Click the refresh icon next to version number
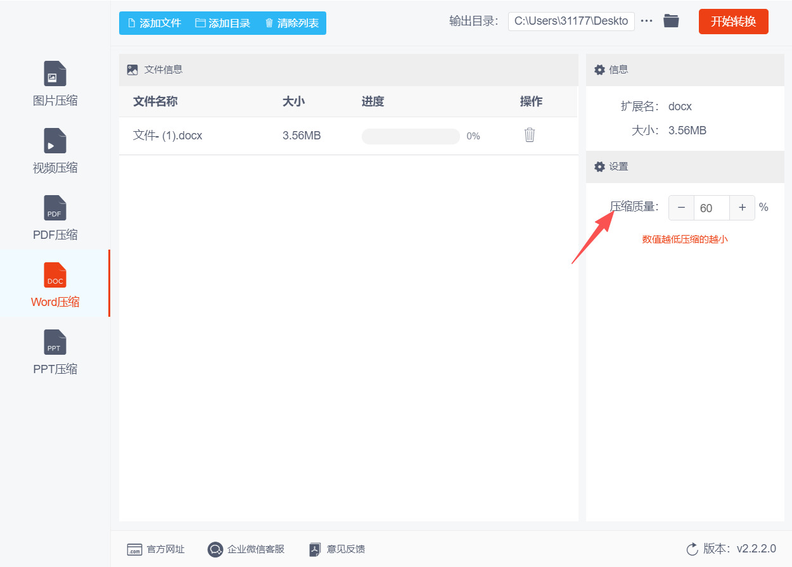This screenshot has width=792, height=567. [x=691, y=549]
